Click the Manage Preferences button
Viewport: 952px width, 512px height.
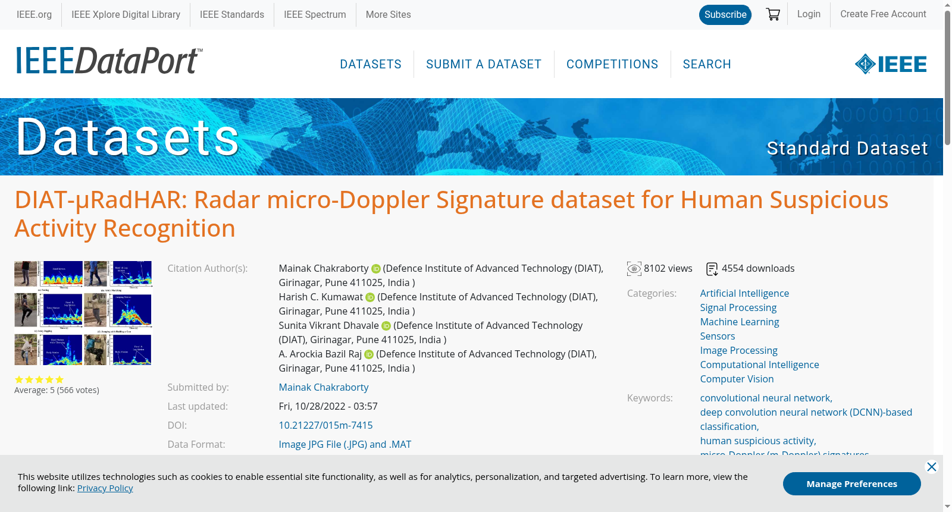click(852, 484)
